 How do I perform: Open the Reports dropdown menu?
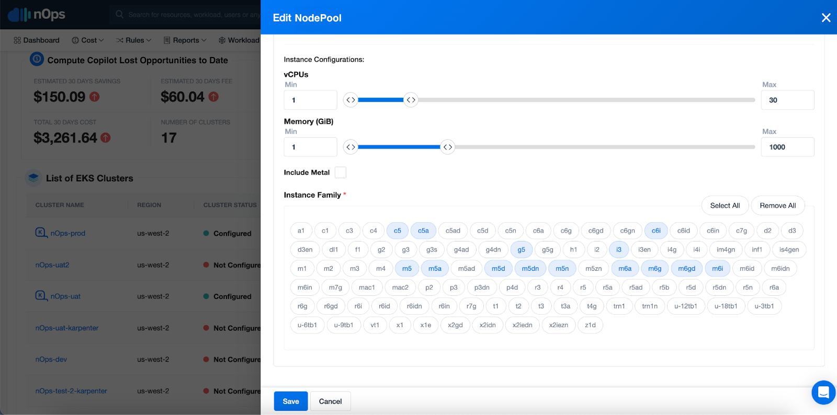(x=185, y=40)
